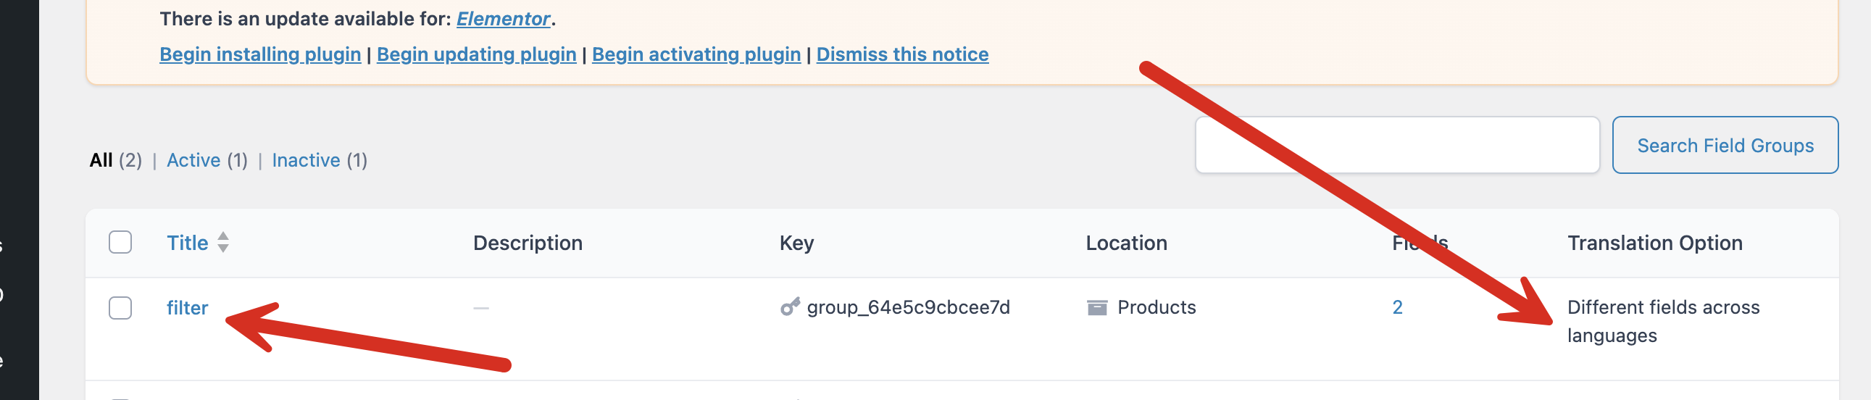Tick the select-all checkbox in table header
The width and height of the screenshot is (1871, 400).
[120, 243]
